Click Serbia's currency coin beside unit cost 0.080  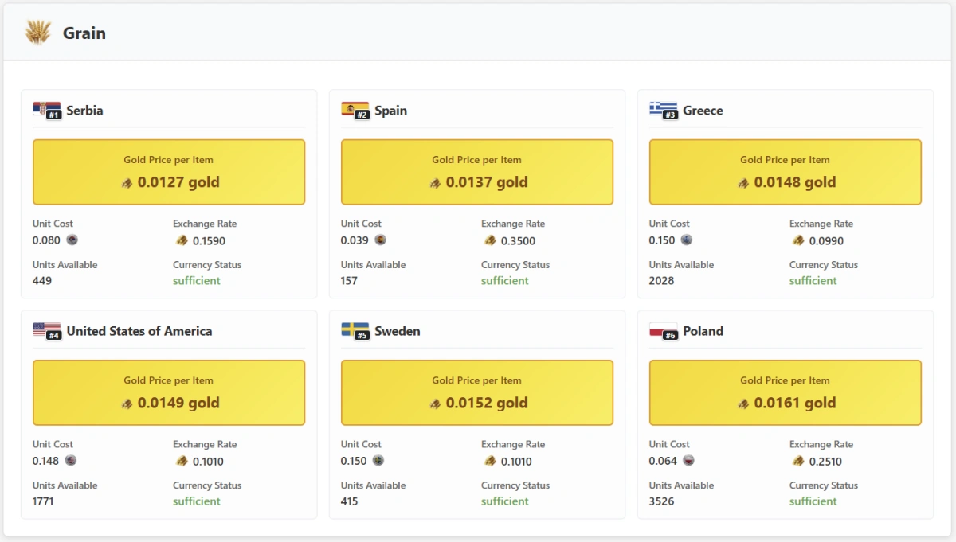point(72,240)
